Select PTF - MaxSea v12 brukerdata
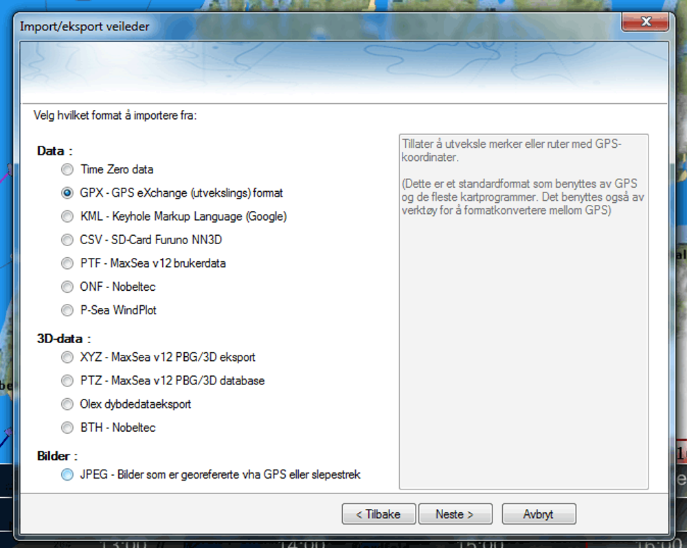The image size is (687, 548). click(x=67, y=263)
